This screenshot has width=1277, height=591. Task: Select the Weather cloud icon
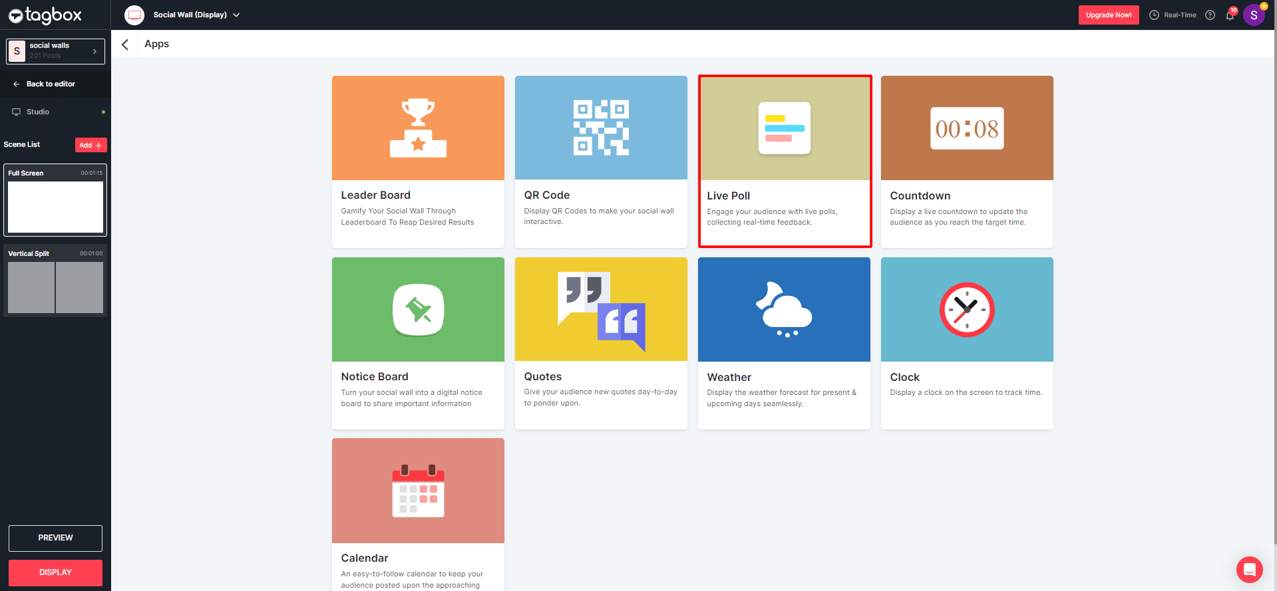pos(784,310)
